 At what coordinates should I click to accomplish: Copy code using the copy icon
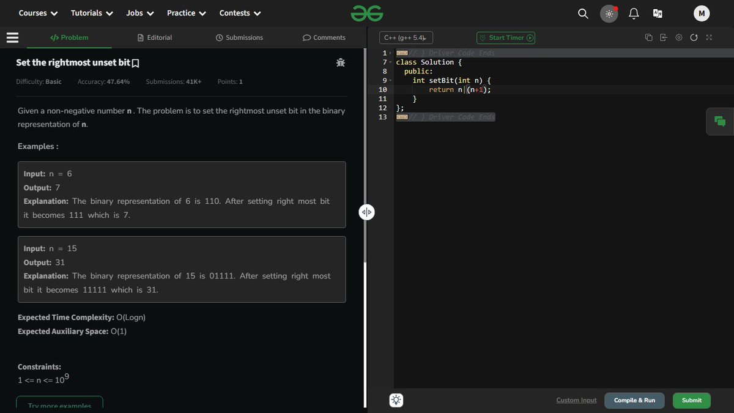click(648, 38)
